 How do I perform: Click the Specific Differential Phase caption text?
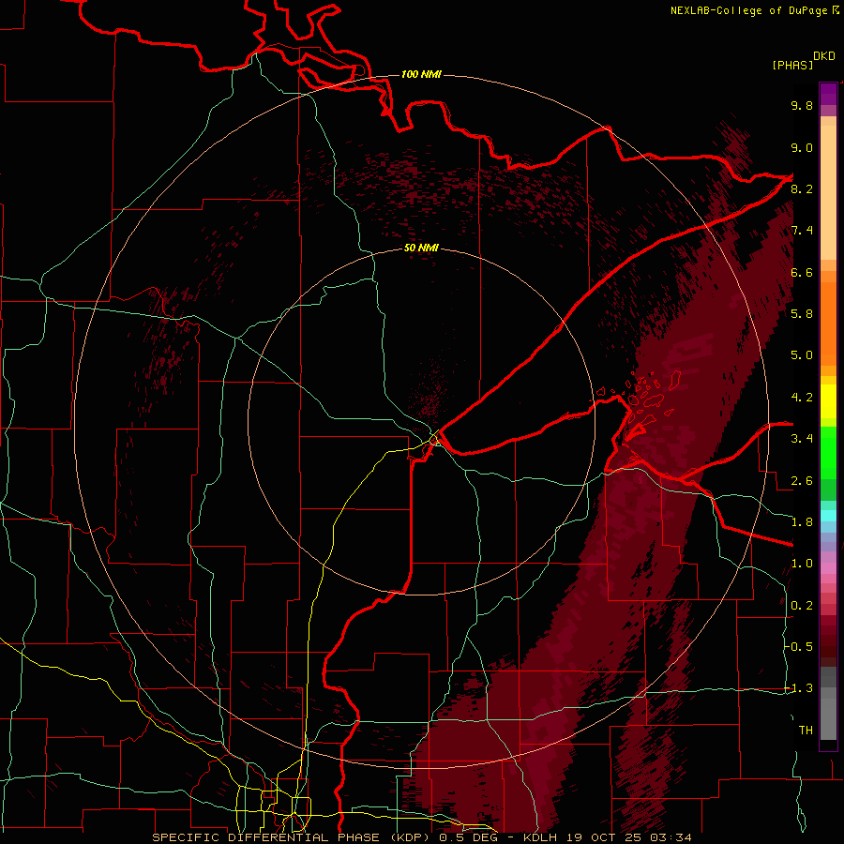point(421,837)
